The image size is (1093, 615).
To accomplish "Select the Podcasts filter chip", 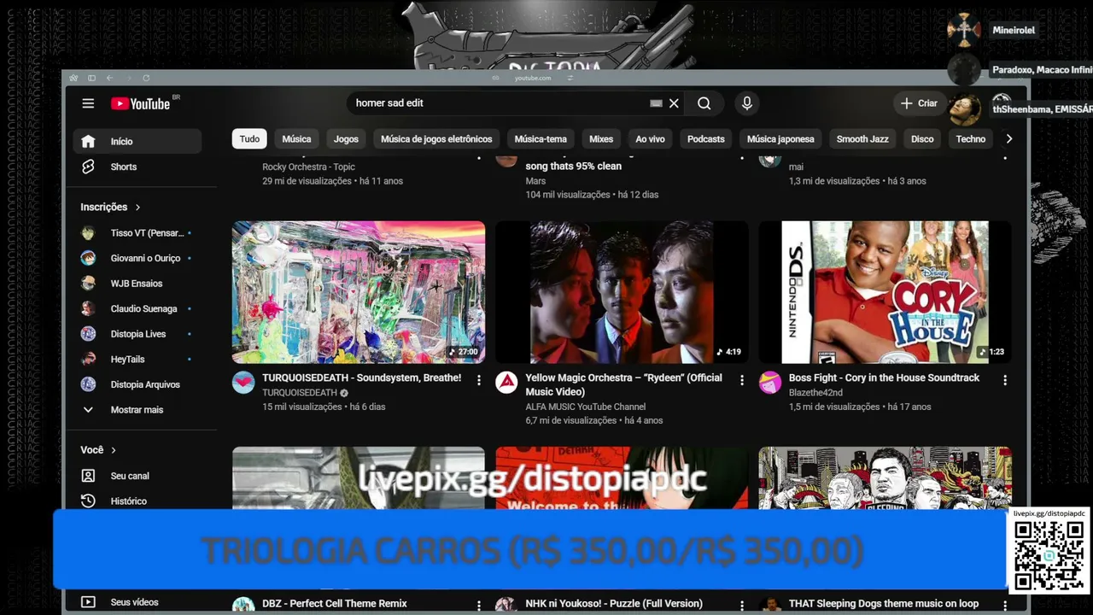I will [706, 139].
